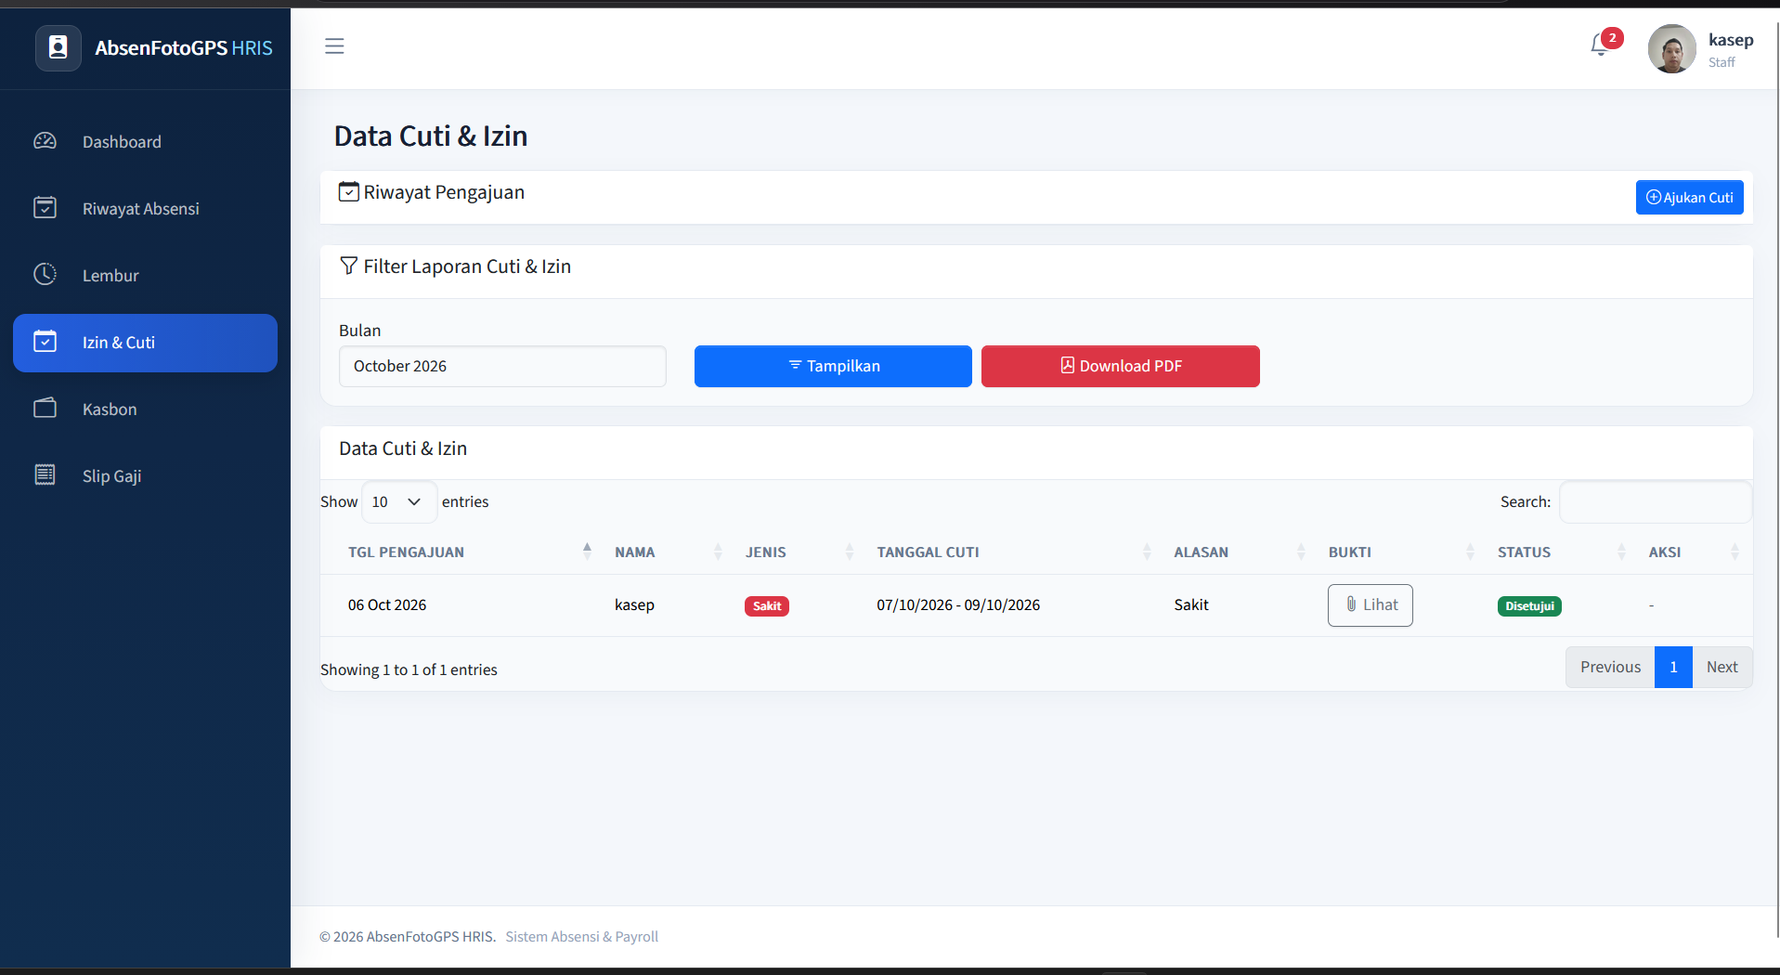The image size is (1780, 975).
Task: Expand the show entries dropdown
Action: click(398, 501)
